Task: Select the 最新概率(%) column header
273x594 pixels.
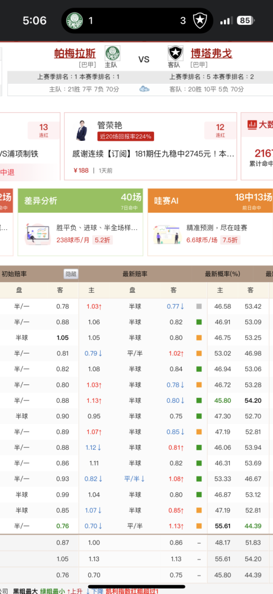Action: [223, 274]
